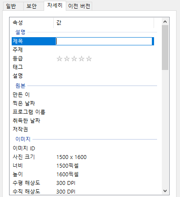180x197 pixels.
Task: Set rating to five stars
Action: pyautogui.click(x=89, y=59)
